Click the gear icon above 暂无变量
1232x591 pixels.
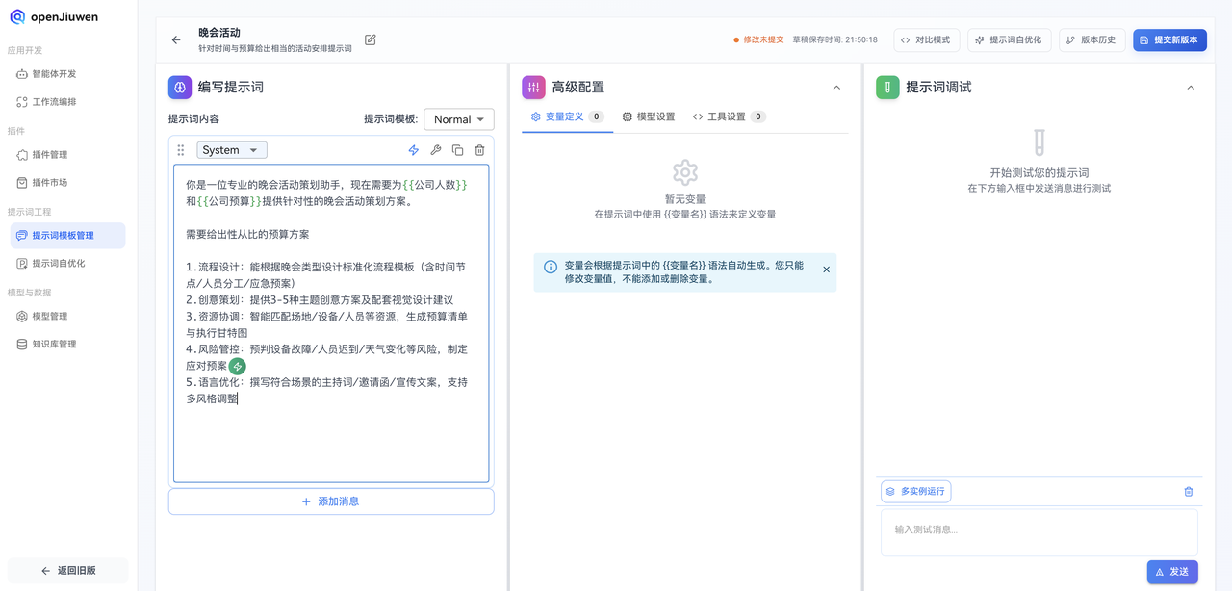point(685,173)
